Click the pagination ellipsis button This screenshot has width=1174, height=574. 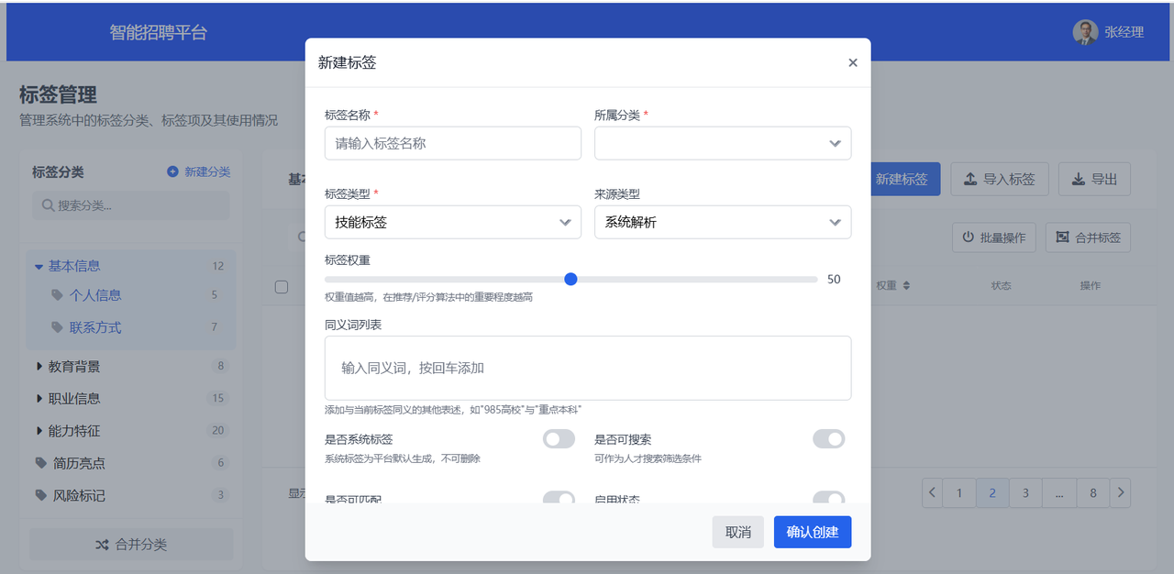click(1059, 492)
